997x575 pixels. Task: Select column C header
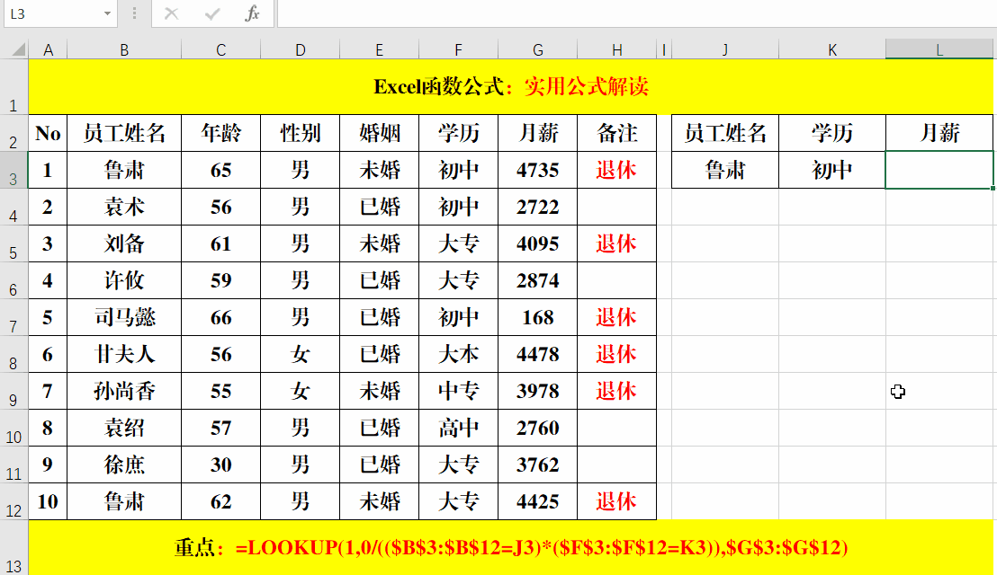click(x=220, y=50)
